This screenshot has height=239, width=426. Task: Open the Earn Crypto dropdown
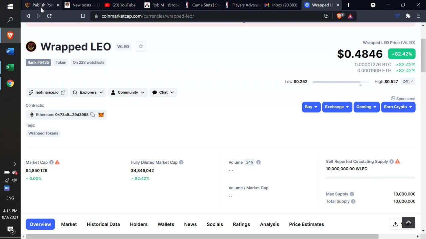point(398,107)
